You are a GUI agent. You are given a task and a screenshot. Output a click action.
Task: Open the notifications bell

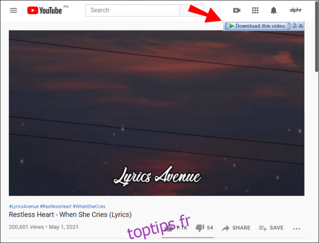coord(273,10)
